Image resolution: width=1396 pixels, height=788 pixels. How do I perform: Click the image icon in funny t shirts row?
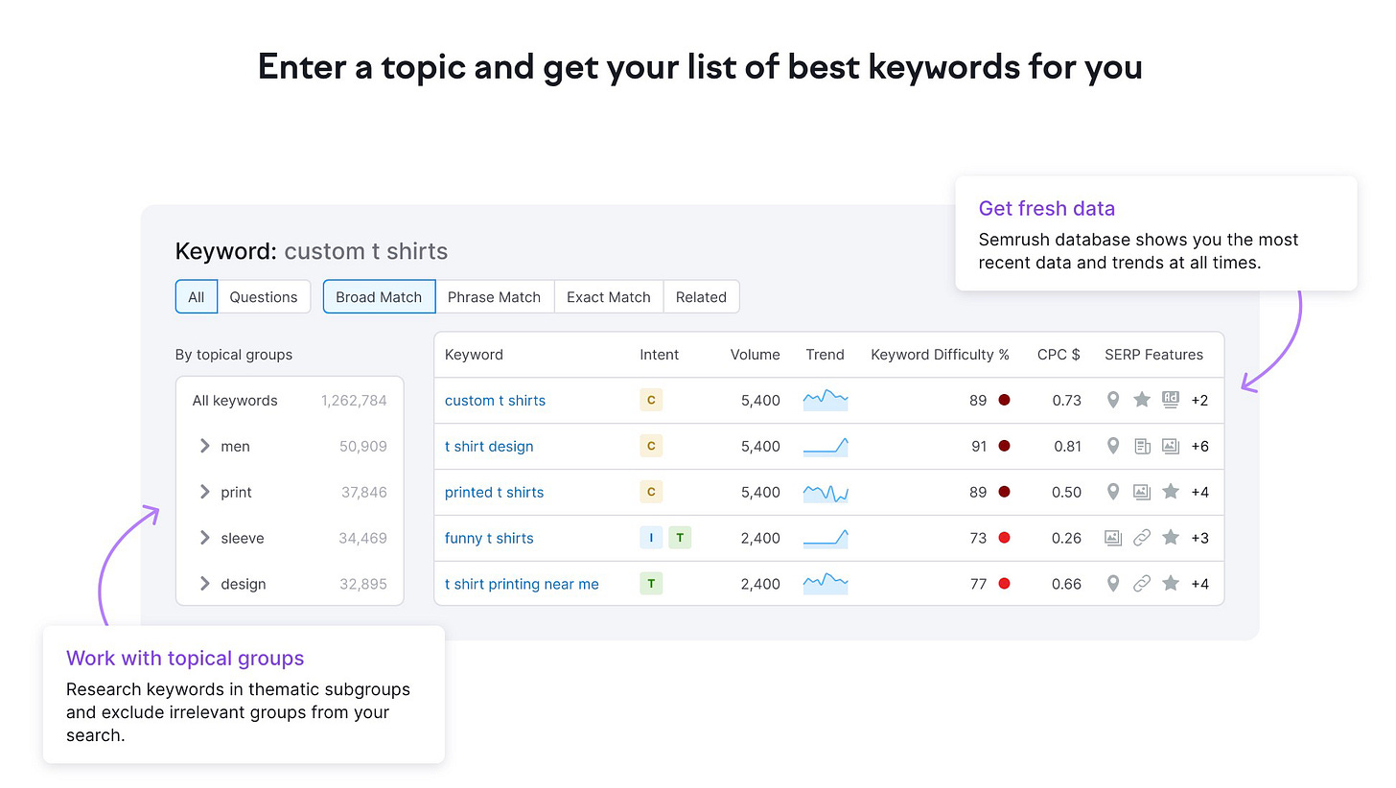(x=1112, y=538)
